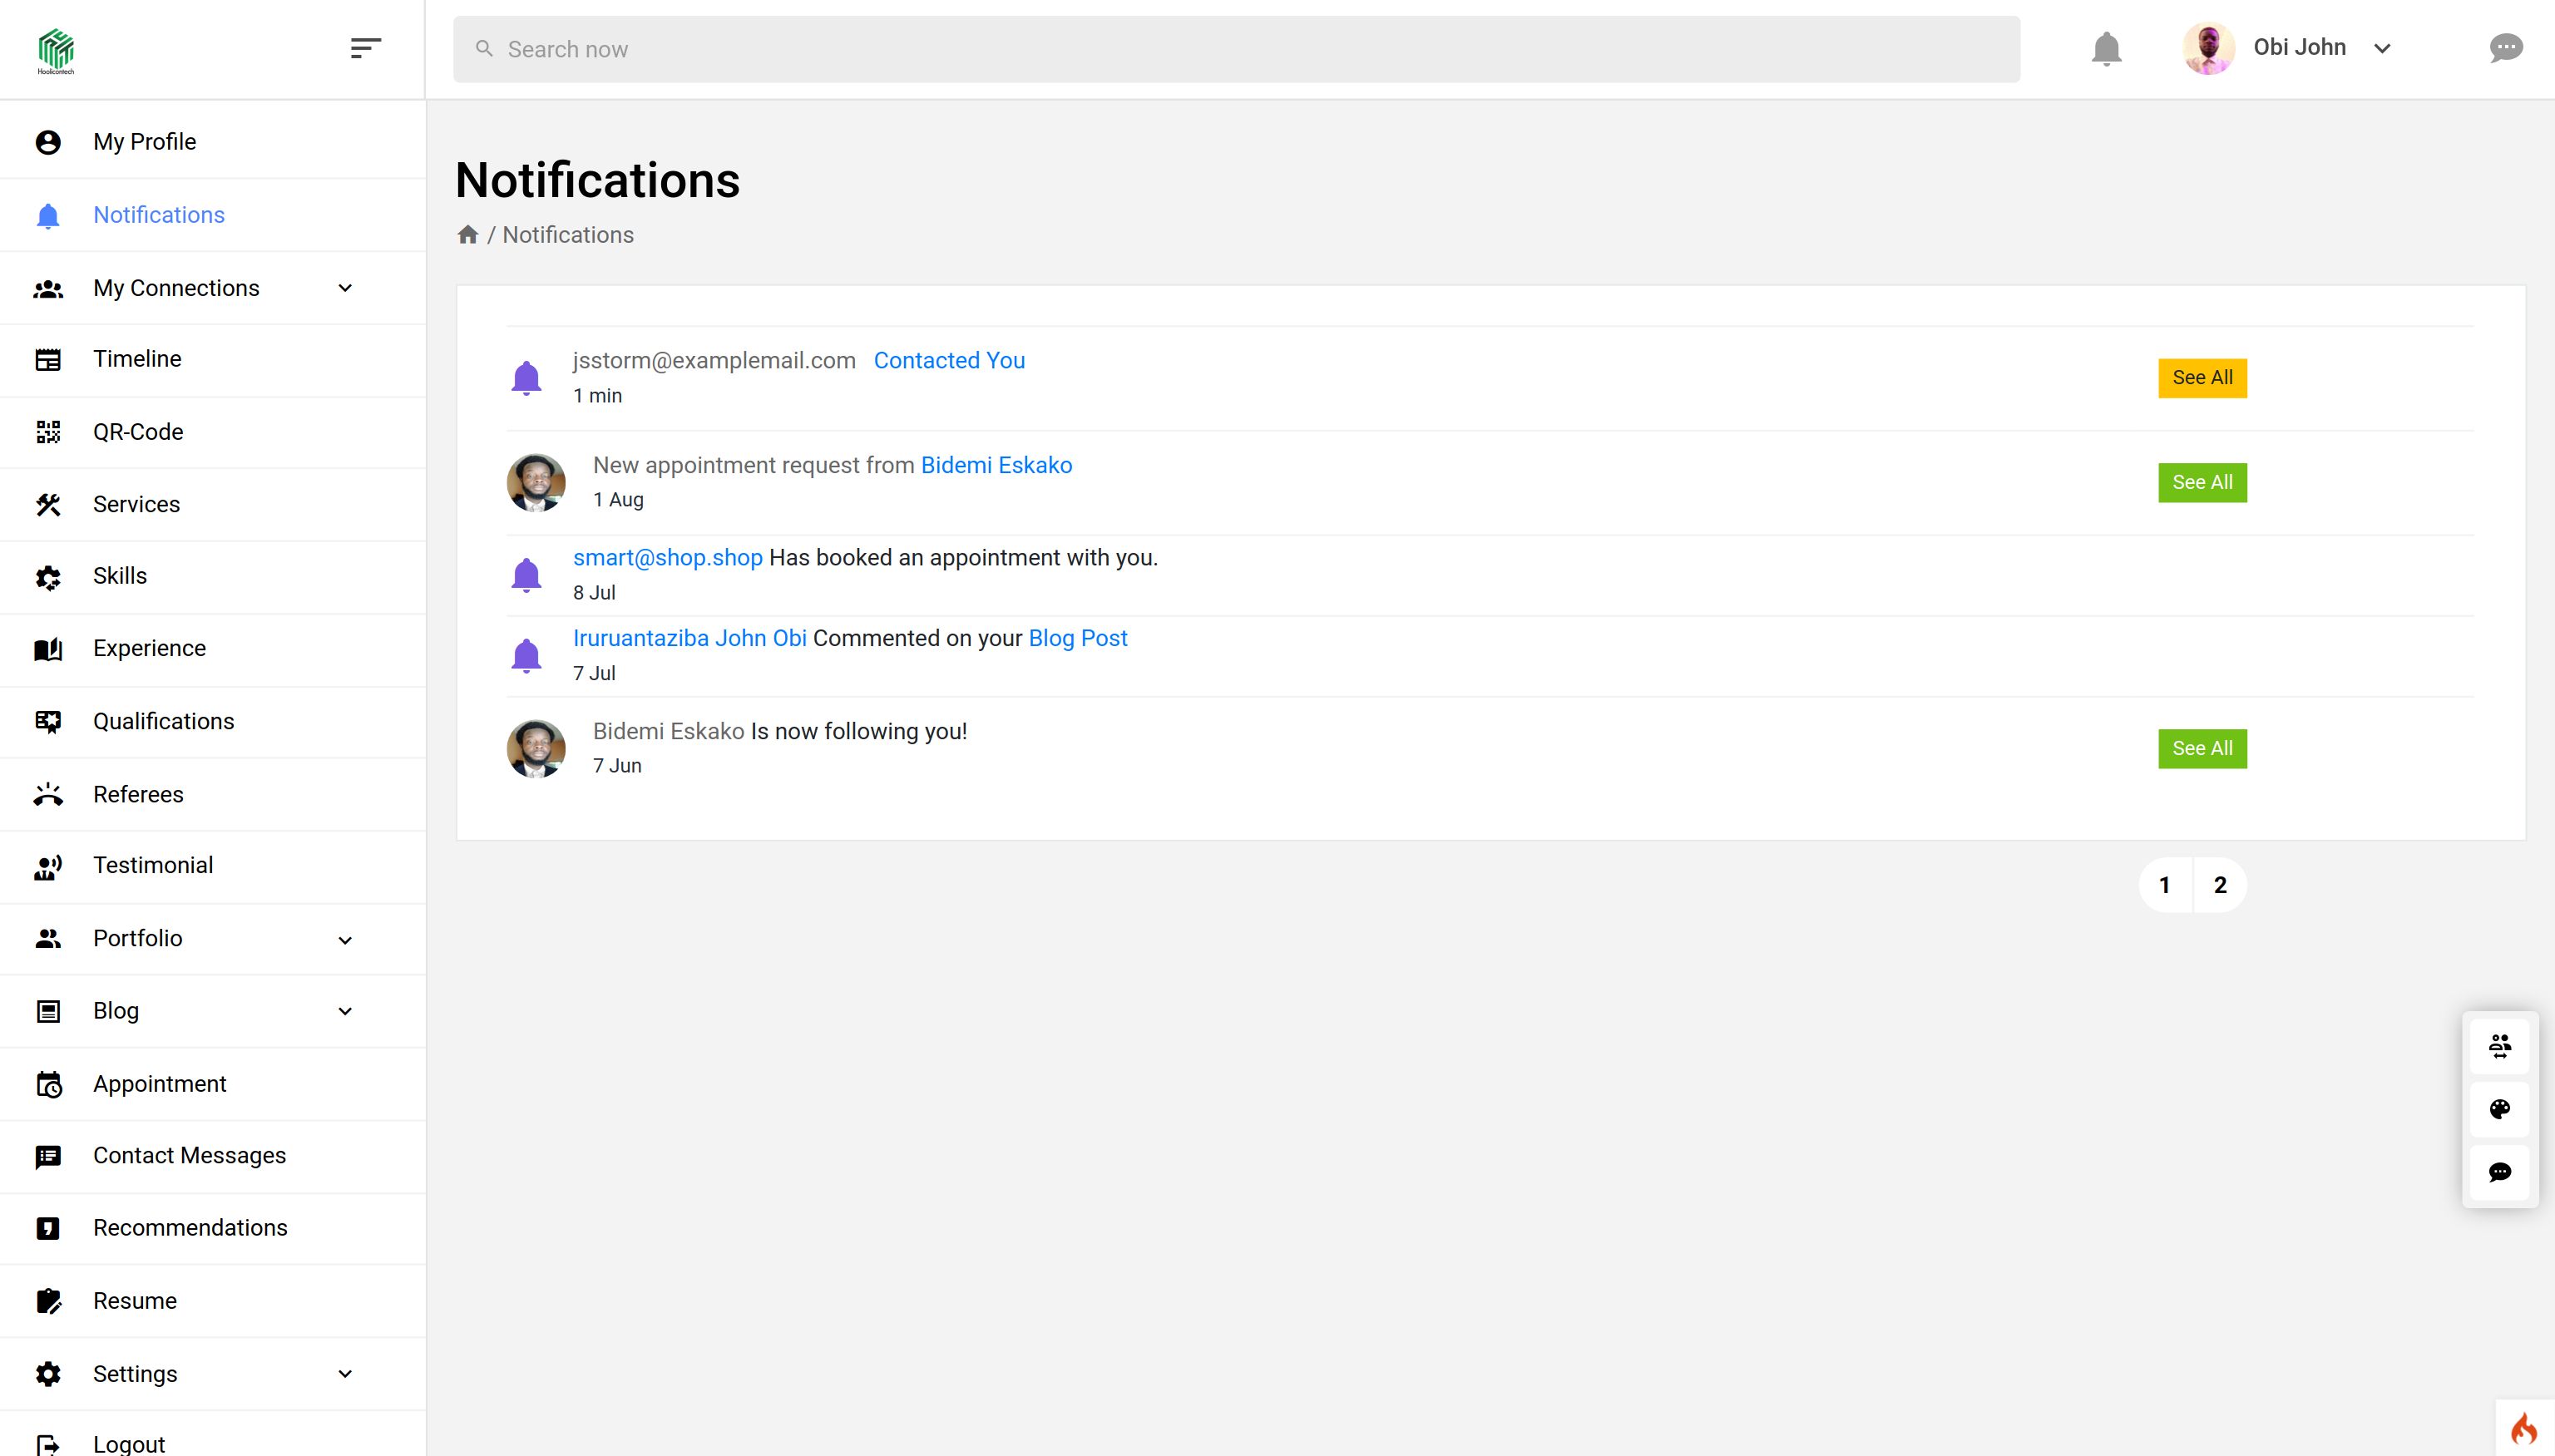The height and width of the screenshot is (1456, 2555).
Task: Click Bidemi Eskako name in following notification
Action: [x=668, y=731]
